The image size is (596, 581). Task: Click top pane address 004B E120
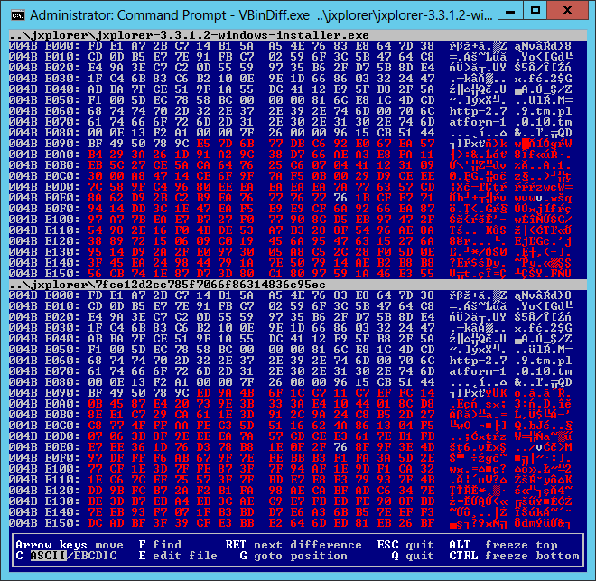tap(44, 241)
